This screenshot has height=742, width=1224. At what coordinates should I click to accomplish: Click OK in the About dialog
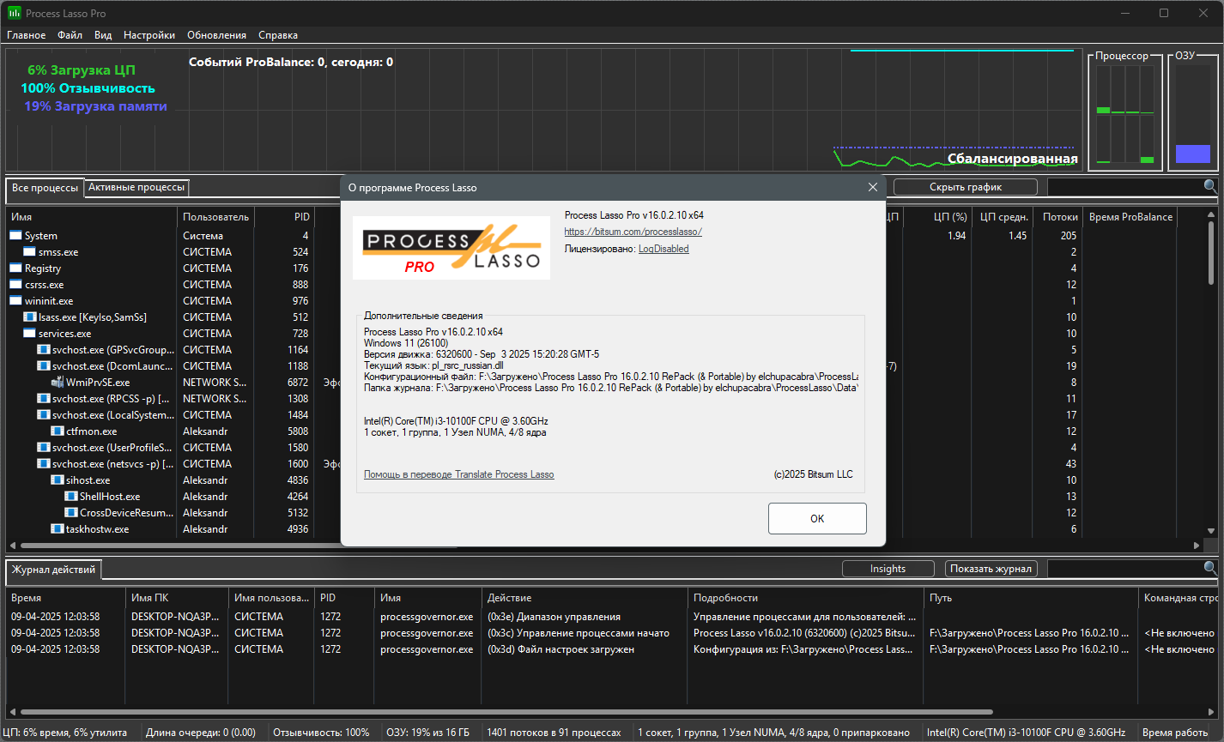tap(817, 518)
